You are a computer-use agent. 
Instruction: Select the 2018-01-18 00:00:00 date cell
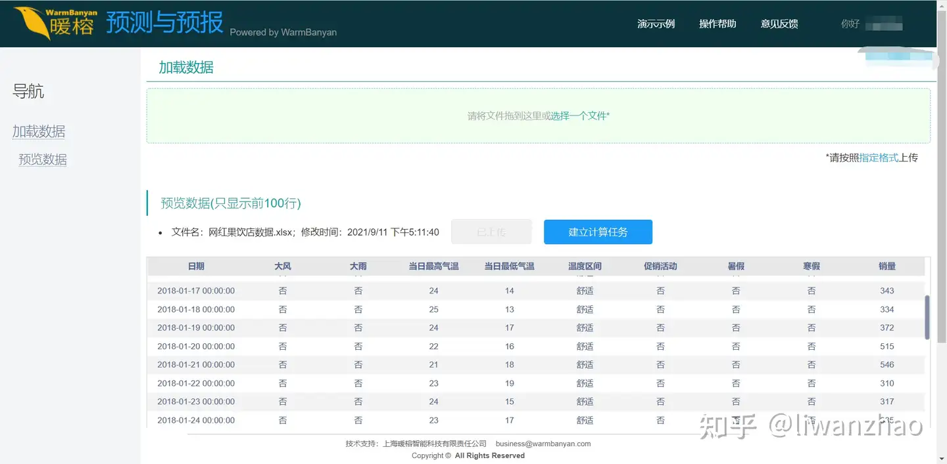(x=196, y=309)
